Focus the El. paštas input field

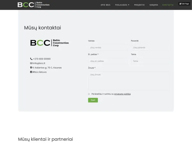click(108, 61)
